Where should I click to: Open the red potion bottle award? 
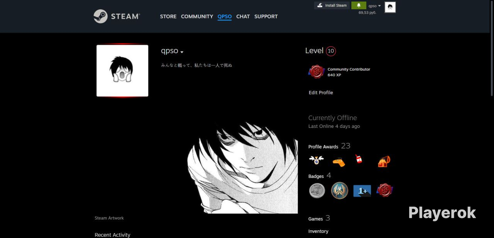[359, 159]
